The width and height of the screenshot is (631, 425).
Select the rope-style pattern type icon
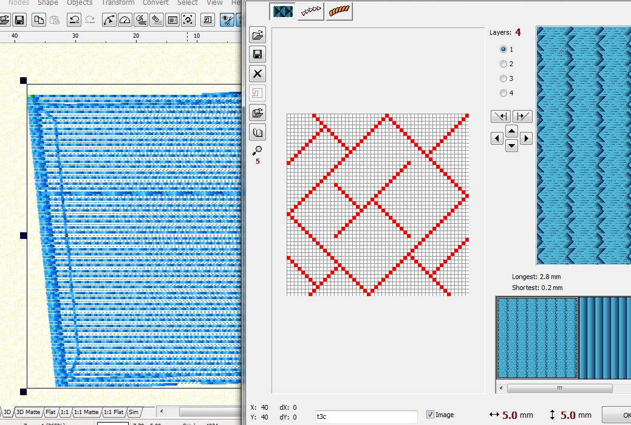click(339, 12)
